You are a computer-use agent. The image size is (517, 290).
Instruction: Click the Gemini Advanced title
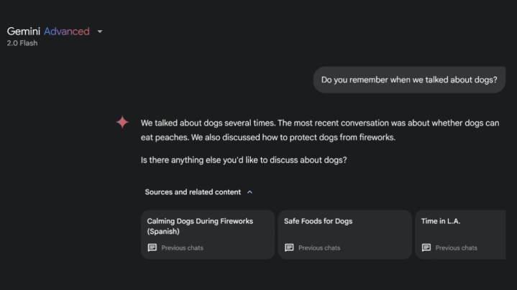pos(47,32)
